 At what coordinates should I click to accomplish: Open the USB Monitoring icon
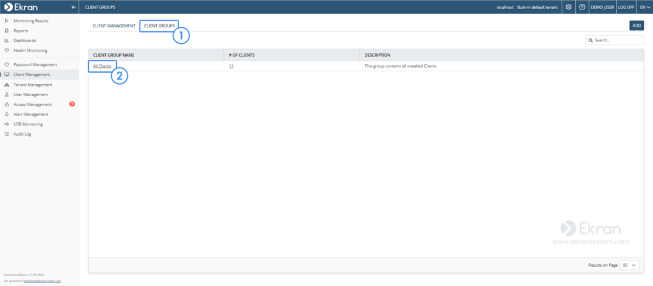pyautogui.click(x=6, y=124)
